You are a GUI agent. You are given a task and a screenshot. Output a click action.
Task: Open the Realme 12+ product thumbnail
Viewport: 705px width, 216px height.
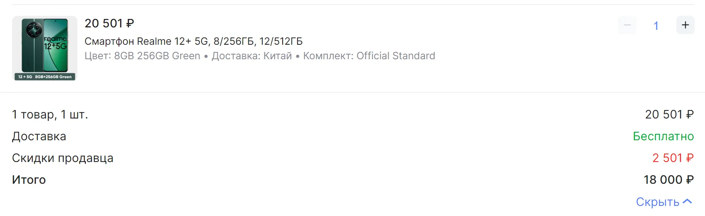[44, 45]
